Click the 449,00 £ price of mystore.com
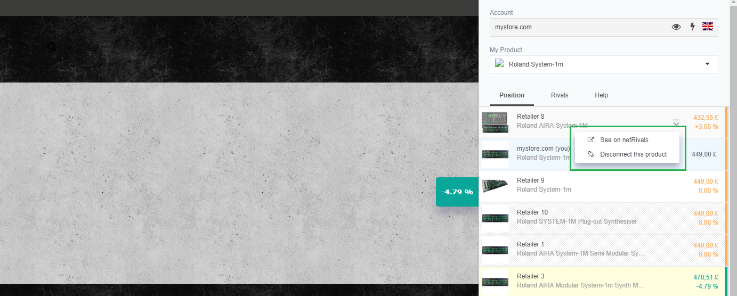Screen dimensions: 737x296 coord(705,154)
